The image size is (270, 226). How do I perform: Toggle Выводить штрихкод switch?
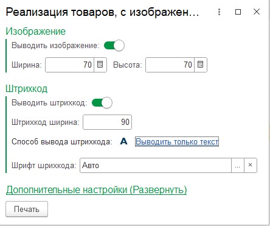point(102,103)
